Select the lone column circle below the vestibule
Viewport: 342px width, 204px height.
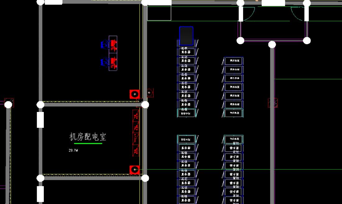coord(272,45)
